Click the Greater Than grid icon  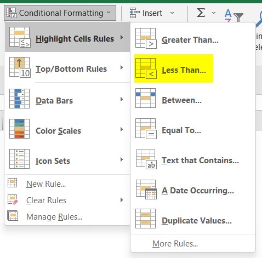pyautogui.click(x=146, y=38)
